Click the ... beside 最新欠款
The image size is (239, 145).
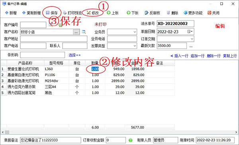(x=191, y=46)
